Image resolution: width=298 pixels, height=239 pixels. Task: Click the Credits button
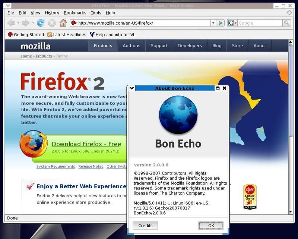tap(145, 226)
